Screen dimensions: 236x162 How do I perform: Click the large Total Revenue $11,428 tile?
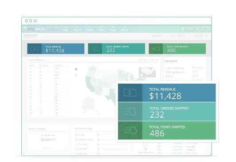coord(167,93)
